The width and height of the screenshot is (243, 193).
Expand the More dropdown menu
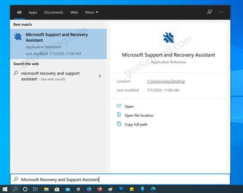pos(91,12)
